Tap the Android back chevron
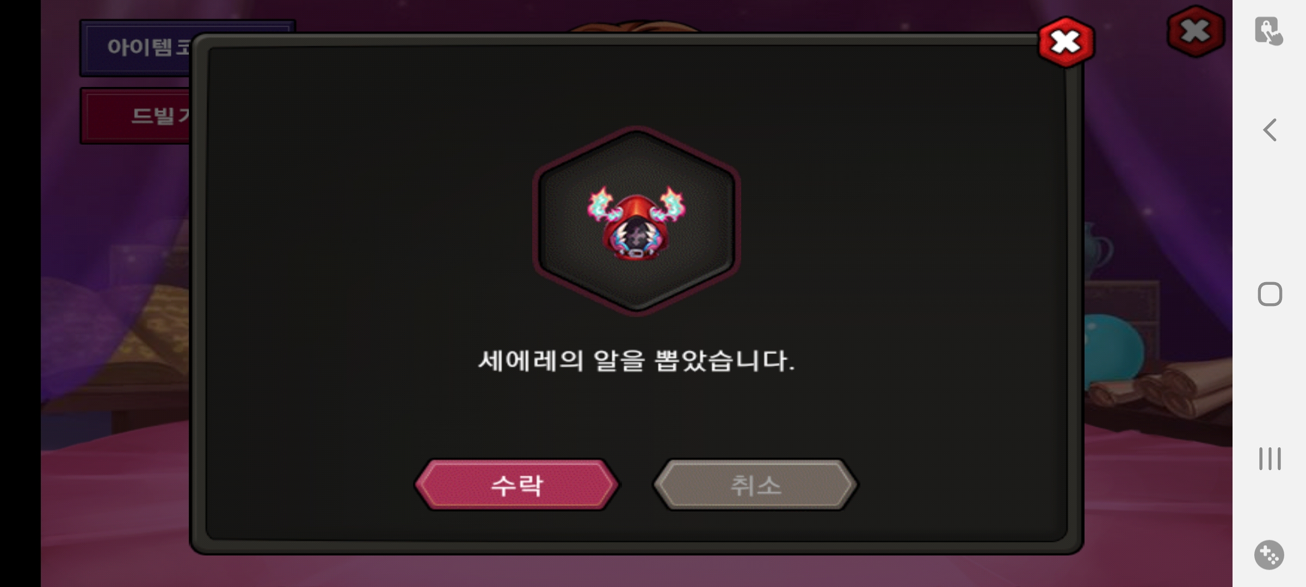The width and height of the screenshot is (1306, 587). pyautogui.click(x=1270, y=130)
